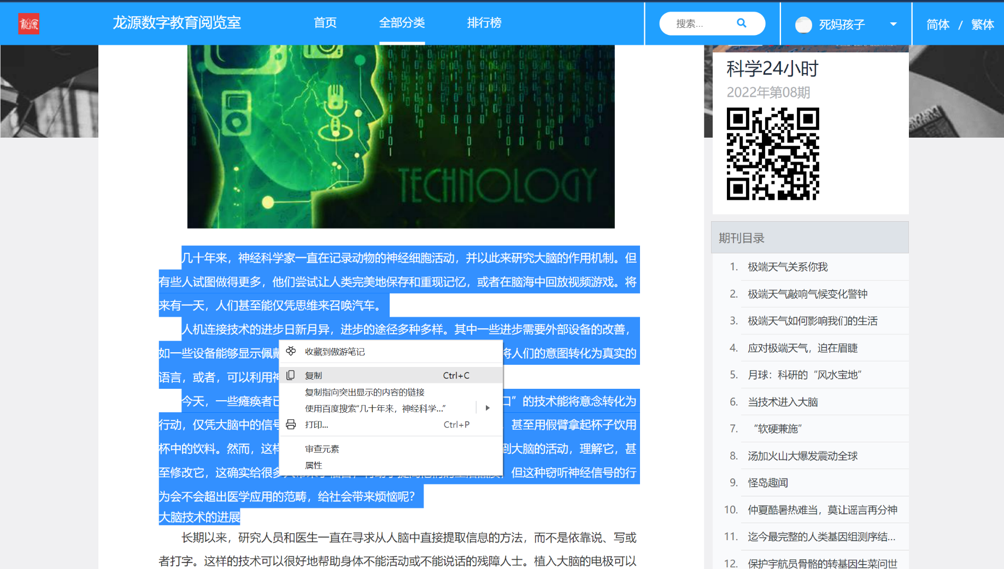Click the green TECHNOLOGY article image
The height and width of the screenshot is (569, 1004).
(401, 137)
